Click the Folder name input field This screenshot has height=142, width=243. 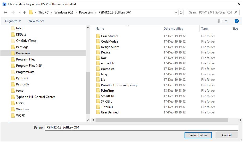[141, 127]
